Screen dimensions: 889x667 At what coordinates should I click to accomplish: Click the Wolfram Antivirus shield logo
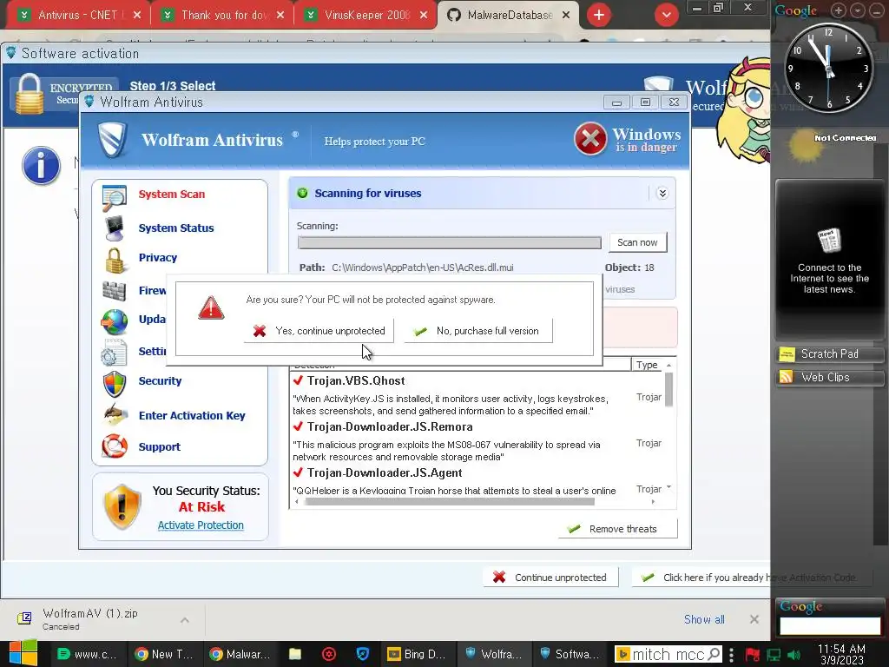113,140
